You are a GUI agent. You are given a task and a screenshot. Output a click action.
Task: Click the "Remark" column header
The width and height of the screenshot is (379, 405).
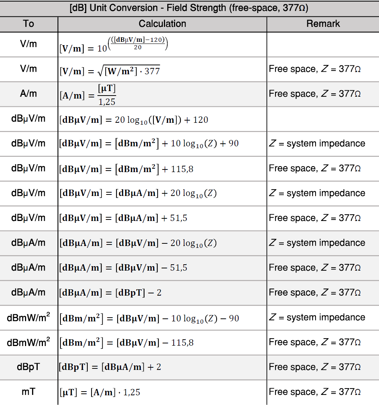coord(323,24)
